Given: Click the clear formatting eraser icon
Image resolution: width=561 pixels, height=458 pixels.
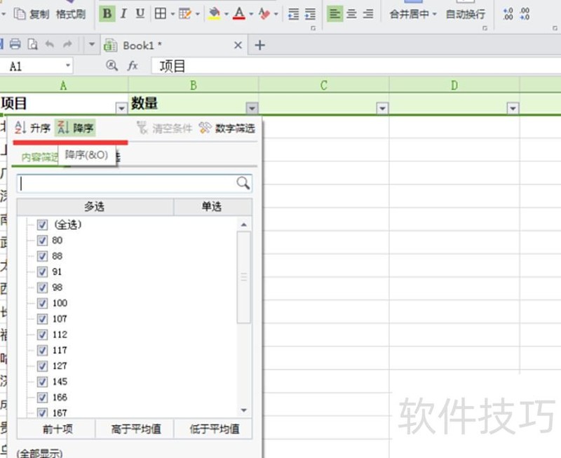Looking at the screenshot, I should (264, 13).
